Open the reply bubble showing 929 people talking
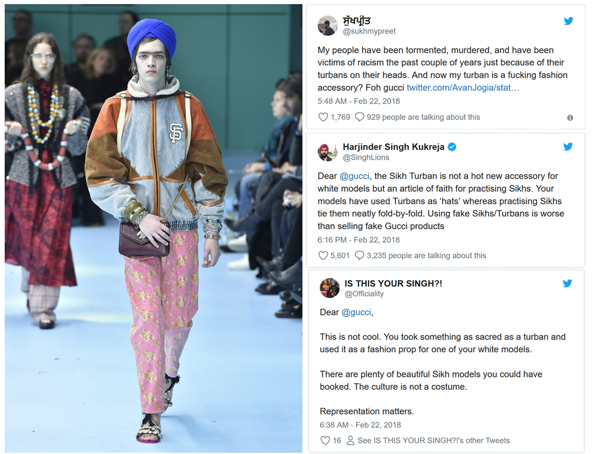This screenshot has width=592, height=454. [359, 117]
